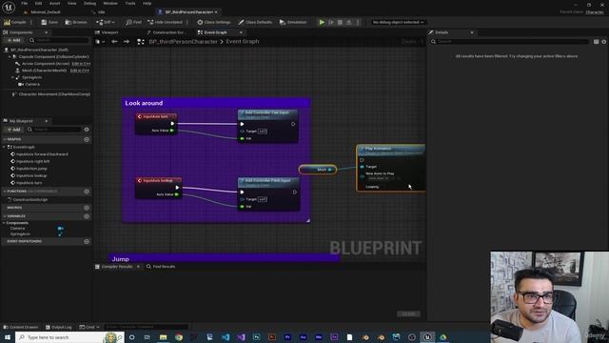
Task: Open the Help menu
Action: [147, 3]
